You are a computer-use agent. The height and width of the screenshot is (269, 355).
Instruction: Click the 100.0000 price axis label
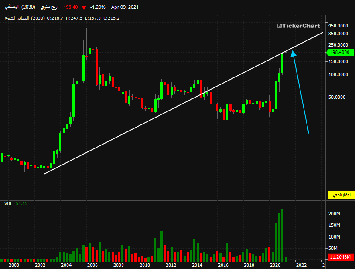click(338, 74)
